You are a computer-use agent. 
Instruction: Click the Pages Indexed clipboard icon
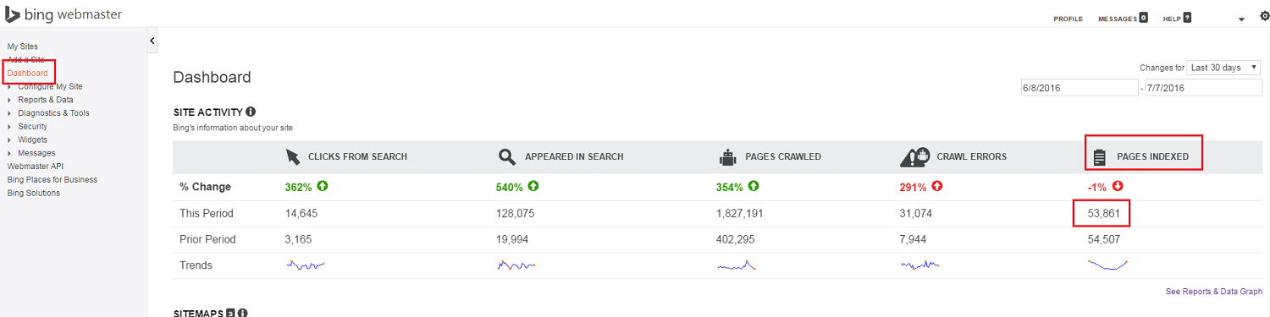click(x=1100, y=156)
